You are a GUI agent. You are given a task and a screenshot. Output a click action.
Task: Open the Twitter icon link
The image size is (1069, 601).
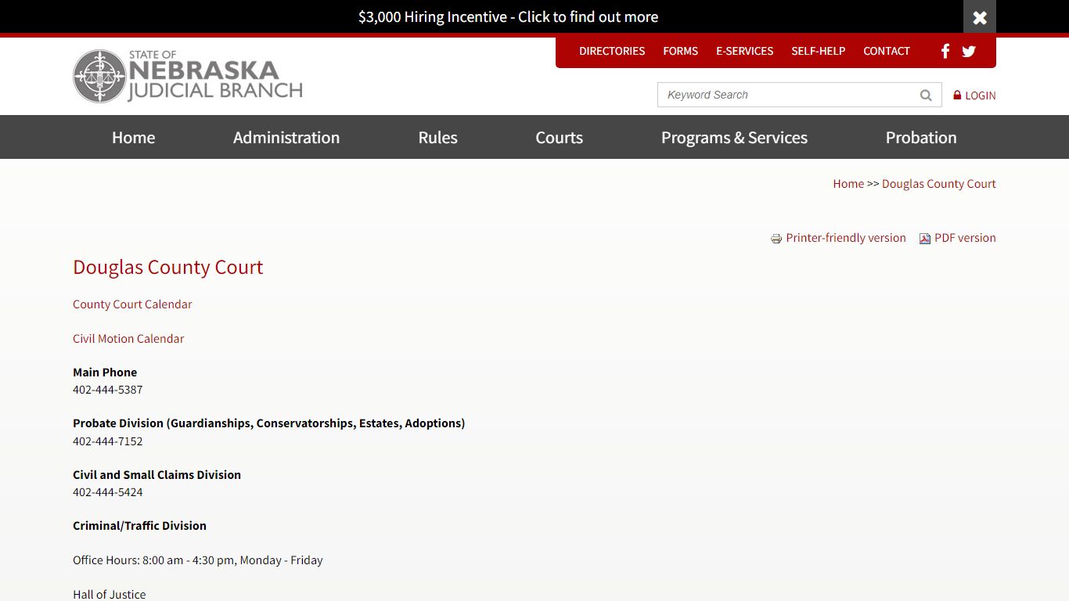coord(969,52)
